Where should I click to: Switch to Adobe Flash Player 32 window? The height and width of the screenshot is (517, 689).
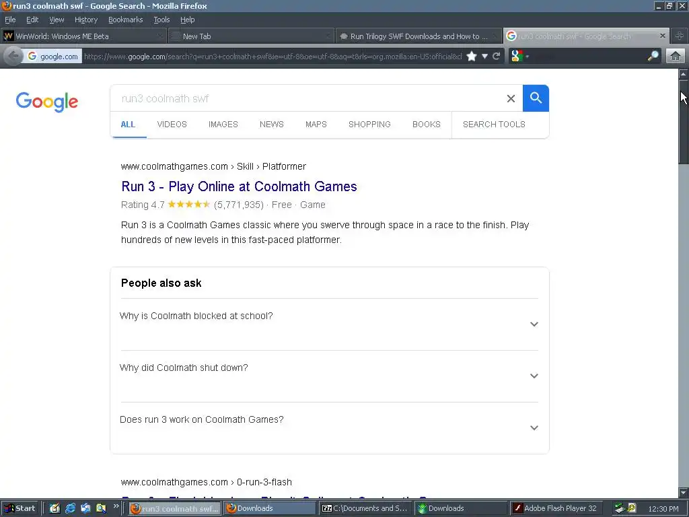click(x=556, y=508)
